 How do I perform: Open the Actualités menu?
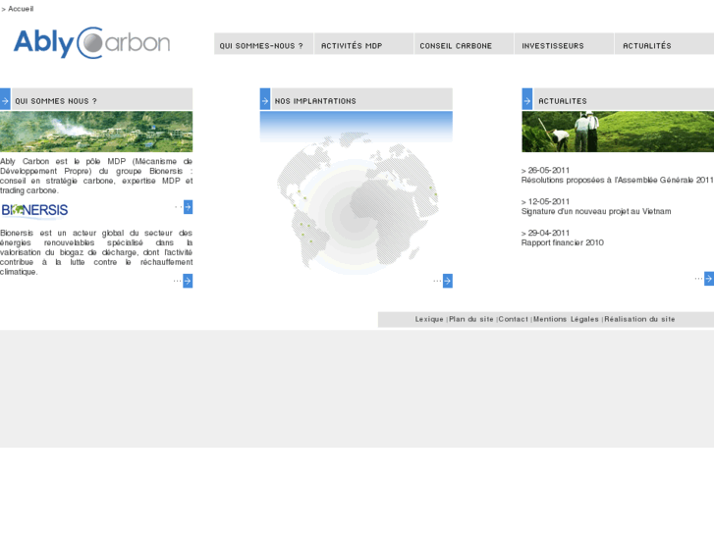pos(664,44)
